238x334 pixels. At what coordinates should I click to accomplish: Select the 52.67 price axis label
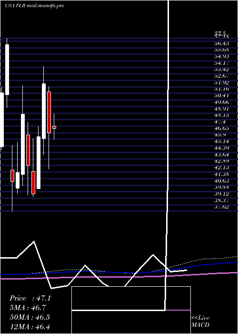[221, 76]
